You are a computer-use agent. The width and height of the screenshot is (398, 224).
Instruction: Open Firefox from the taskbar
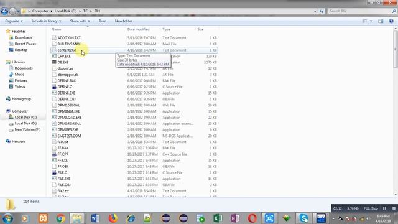[113, 218]
